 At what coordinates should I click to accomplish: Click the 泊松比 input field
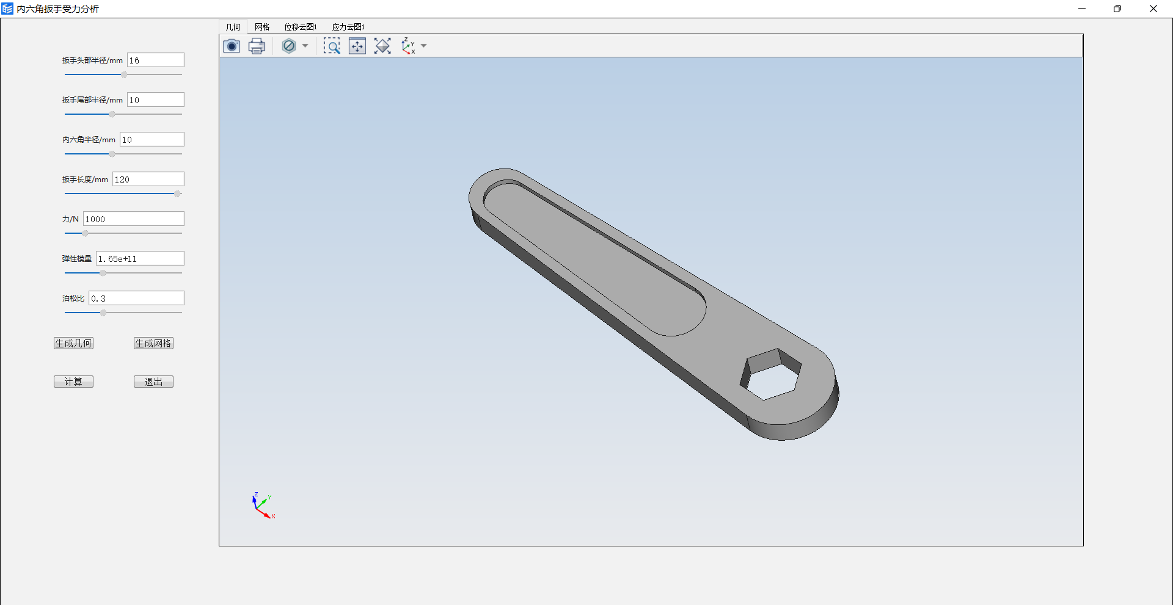[x=137, y=298]
